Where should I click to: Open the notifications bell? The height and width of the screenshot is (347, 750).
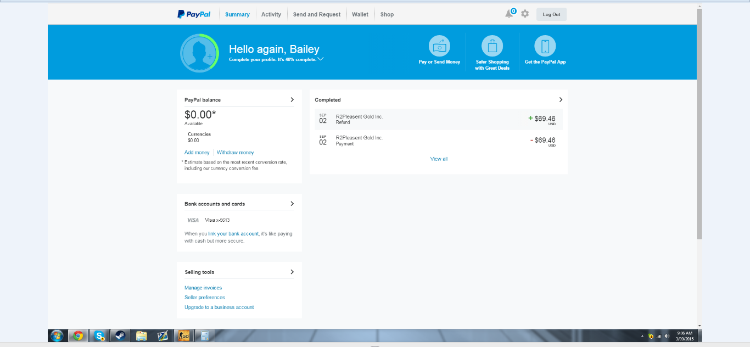[510, 14]
